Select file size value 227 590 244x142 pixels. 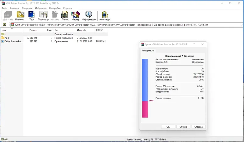pos(34,41)
